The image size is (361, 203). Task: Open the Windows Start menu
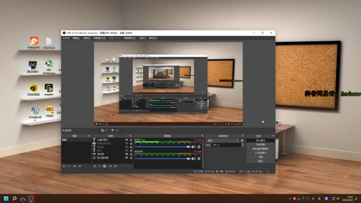(6, 198)
